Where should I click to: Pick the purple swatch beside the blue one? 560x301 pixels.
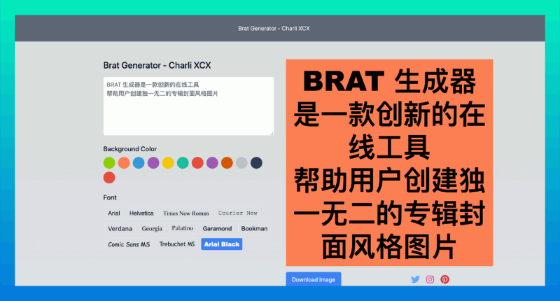click(x=153, y=163)
